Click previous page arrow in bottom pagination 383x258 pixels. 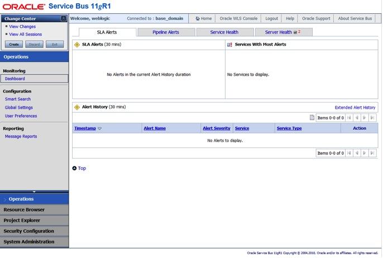tap(357, 153)
